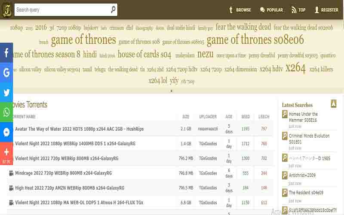Share via the WhatsApp sidebar icon
Screen dimensions: 344x215
tap(6, 112)
